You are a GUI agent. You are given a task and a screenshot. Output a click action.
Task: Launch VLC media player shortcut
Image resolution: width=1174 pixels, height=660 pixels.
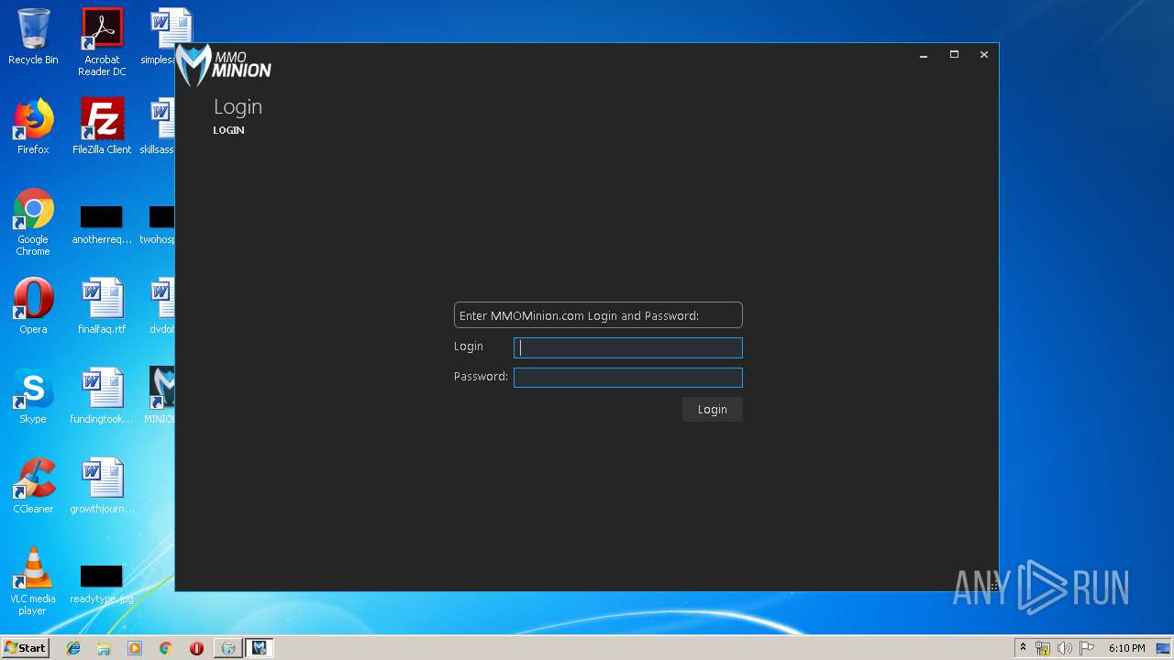33,581
